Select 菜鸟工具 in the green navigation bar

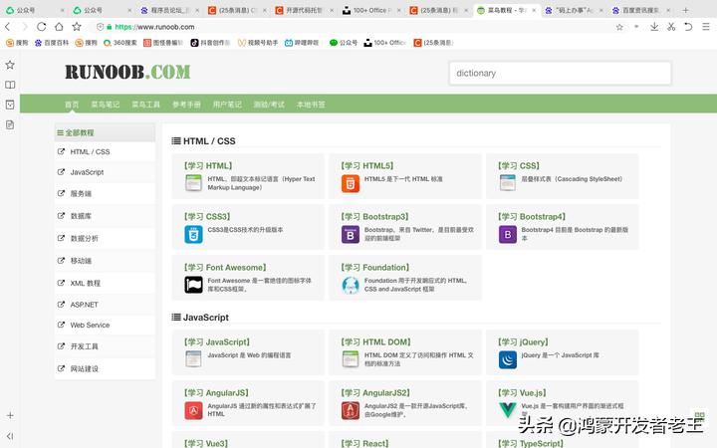click(x=145, y=105)
